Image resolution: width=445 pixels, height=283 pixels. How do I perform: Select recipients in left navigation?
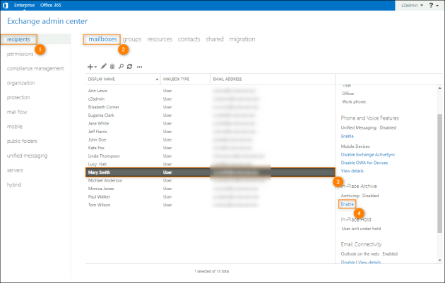[18, 39]
